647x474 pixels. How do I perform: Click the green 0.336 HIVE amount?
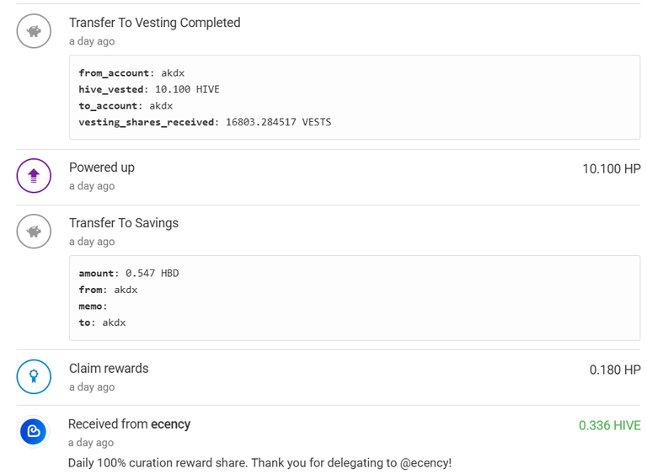[x=610, y=425]
